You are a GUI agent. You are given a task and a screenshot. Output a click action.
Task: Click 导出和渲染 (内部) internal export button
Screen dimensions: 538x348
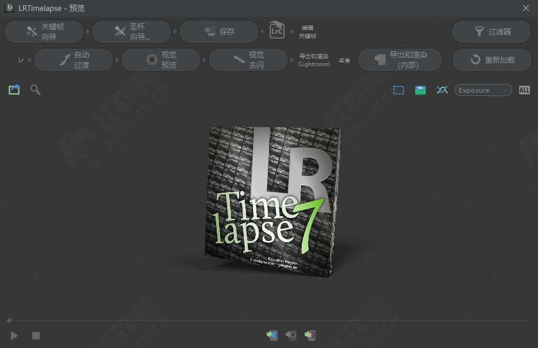(400, 60)
